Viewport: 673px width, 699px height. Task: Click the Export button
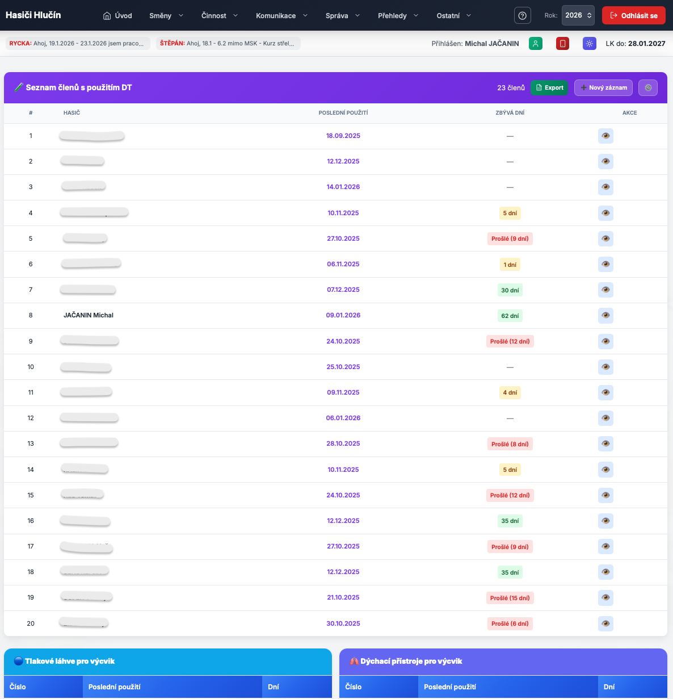[549, 87]
